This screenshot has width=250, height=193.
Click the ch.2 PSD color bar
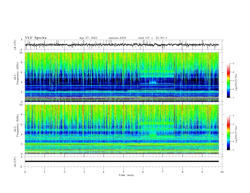[x=228, y=133]
